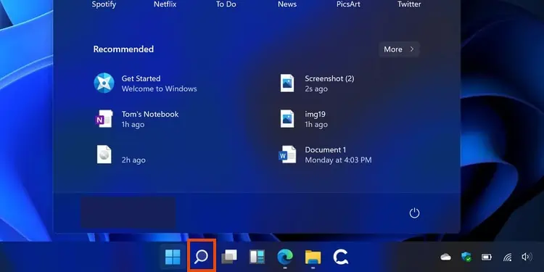Open the Spotify pinned app
Viewport: 544px width, 272px height.
click(104, 4)
